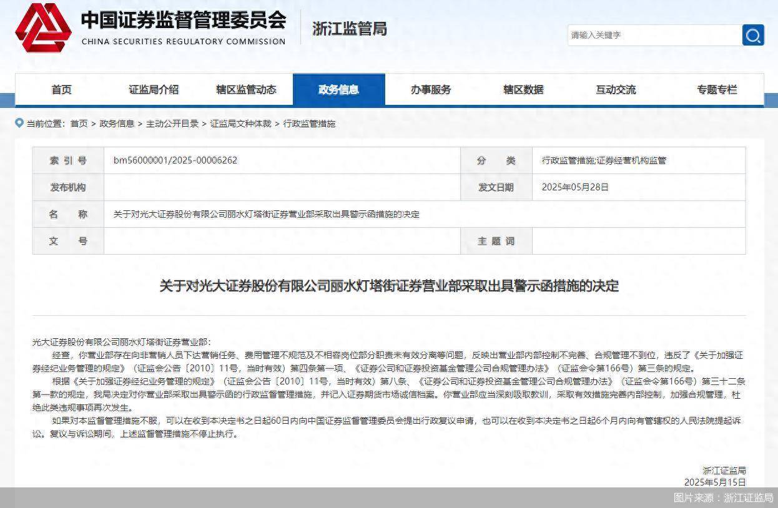This screenshot has width=778, height=508.
Task: Click the 文号 table label
Action: (68, 241)
